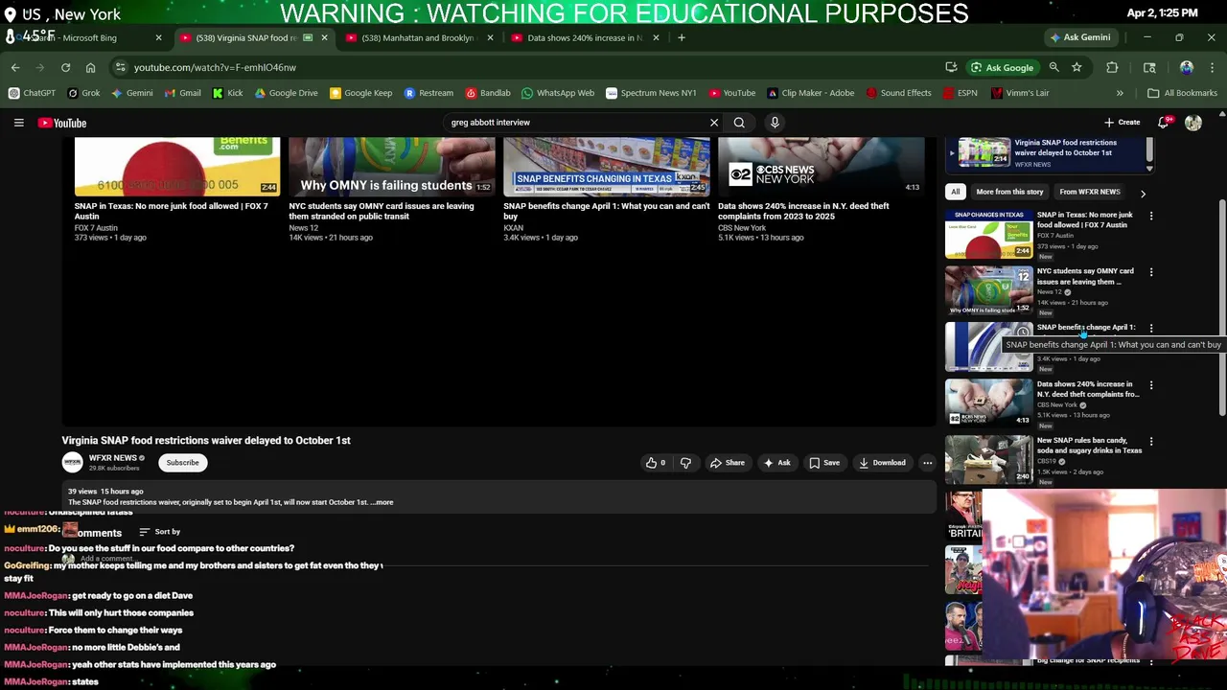This screenshot has height=690, width=1227.
Task: Go back in browser
Action: tap(15, 67)
